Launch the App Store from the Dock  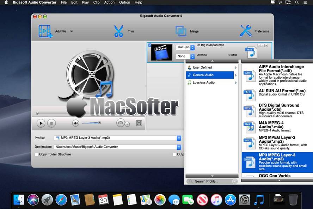coord(231,199)
